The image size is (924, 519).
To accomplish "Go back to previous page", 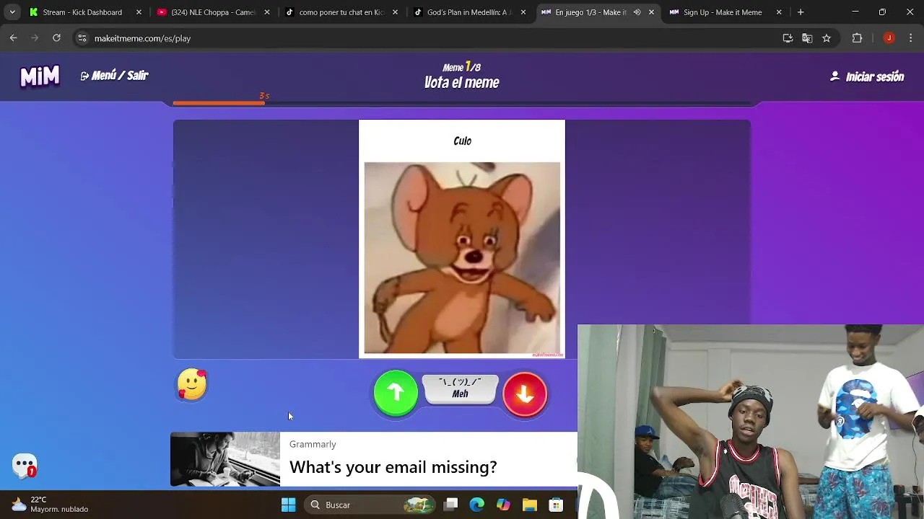I will tap(14, 38).
